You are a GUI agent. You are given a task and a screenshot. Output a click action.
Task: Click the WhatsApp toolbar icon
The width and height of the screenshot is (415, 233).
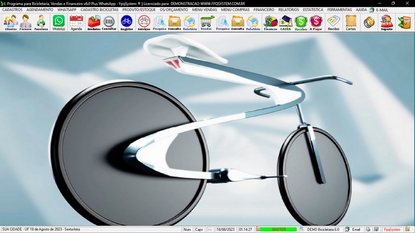(59, 22)
